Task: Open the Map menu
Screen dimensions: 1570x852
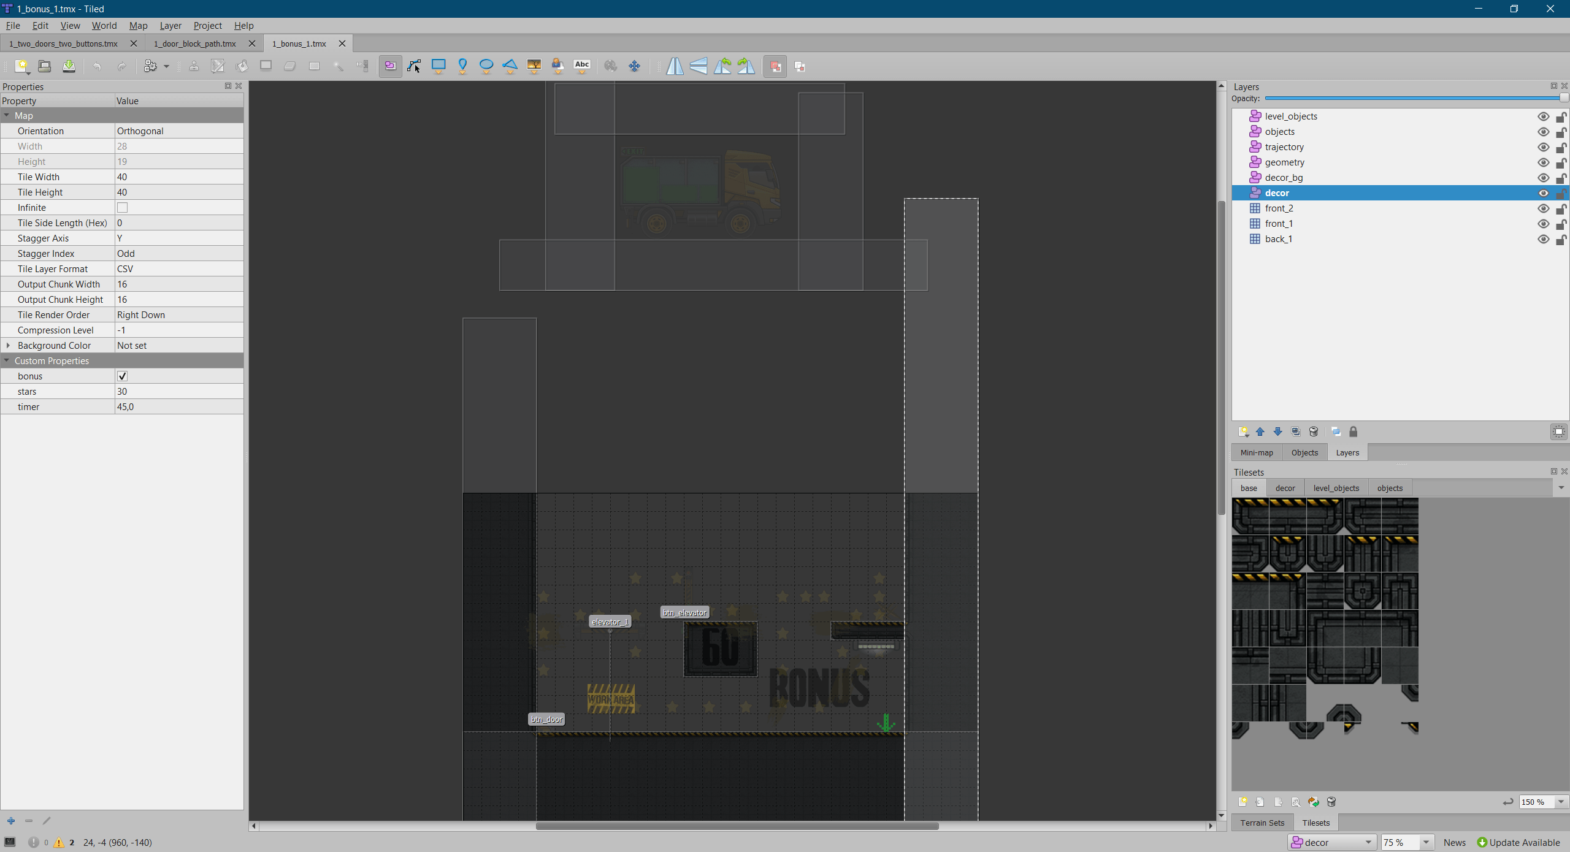Action: pos(138,26)
